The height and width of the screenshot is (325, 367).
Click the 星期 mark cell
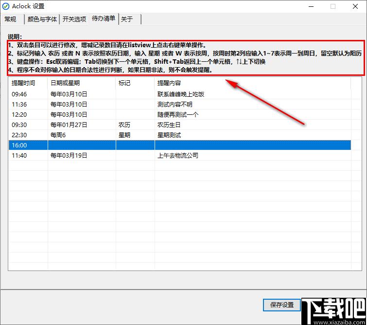pos(124,135)
